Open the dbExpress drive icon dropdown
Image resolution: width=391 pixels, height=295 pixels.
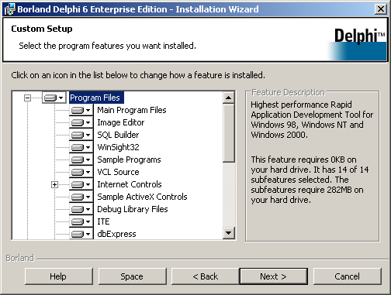(x=81, y=234)
